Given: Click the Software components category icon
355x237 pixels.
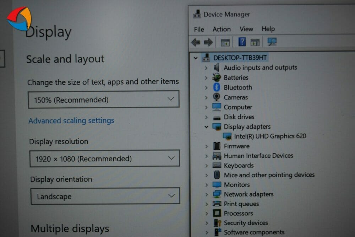Looking at the screenshot, I should pyautogui.click(x=218, y=232).
